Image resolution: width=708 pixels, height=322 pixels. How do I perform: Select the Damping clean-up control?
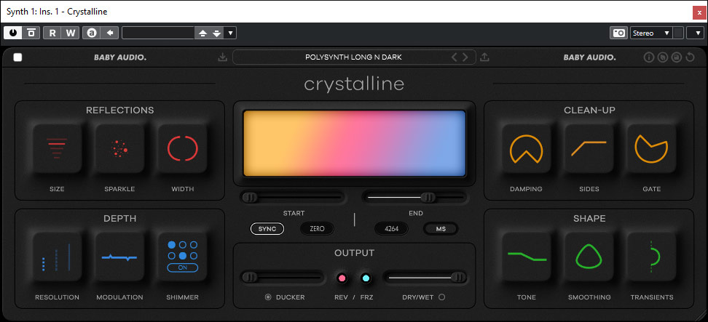(x=526, y=148)
